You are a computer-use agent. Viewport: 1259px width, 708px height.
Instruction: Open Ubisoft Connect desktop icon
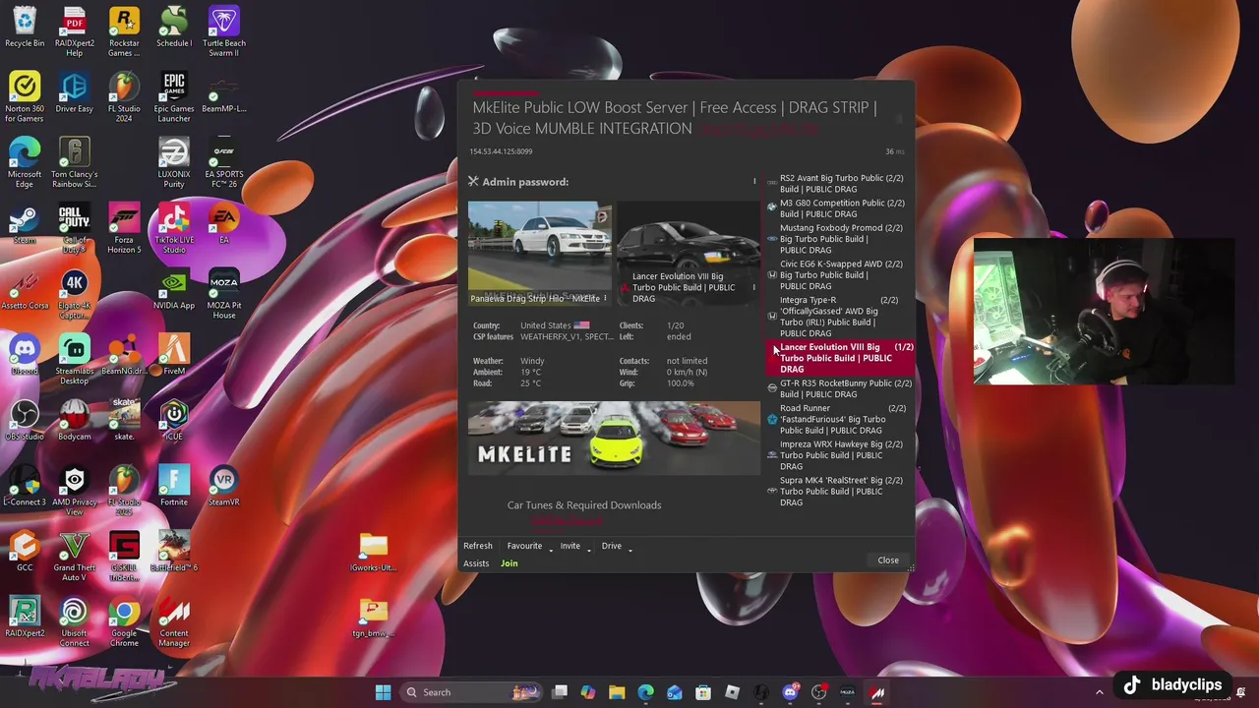pyautogui.click(x=74, y=621)
